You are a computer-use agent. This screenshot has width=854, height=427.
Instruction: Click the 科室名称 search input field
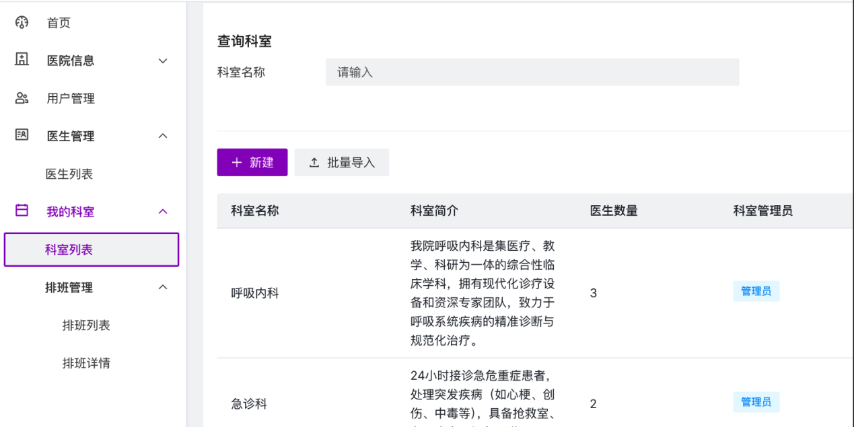pyautogui.click(x=532, y=72)
